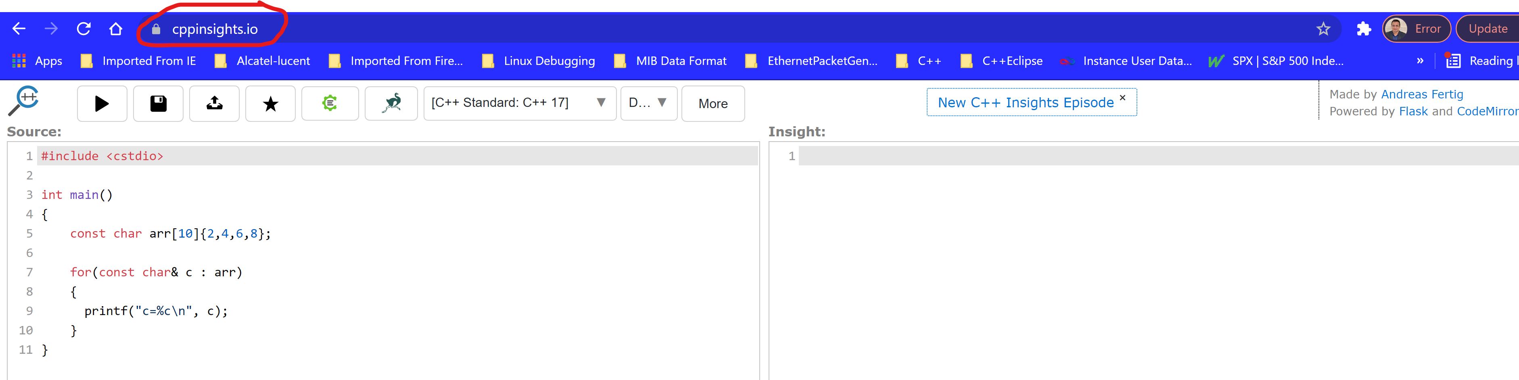Open the Andreas Fertig link
This screenshot has height=380, width=1519.
tap(1422, 94)
